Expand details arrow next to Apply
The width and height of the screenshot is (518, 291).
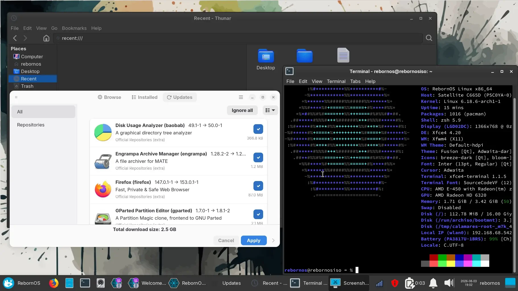[x=273, y=240]
